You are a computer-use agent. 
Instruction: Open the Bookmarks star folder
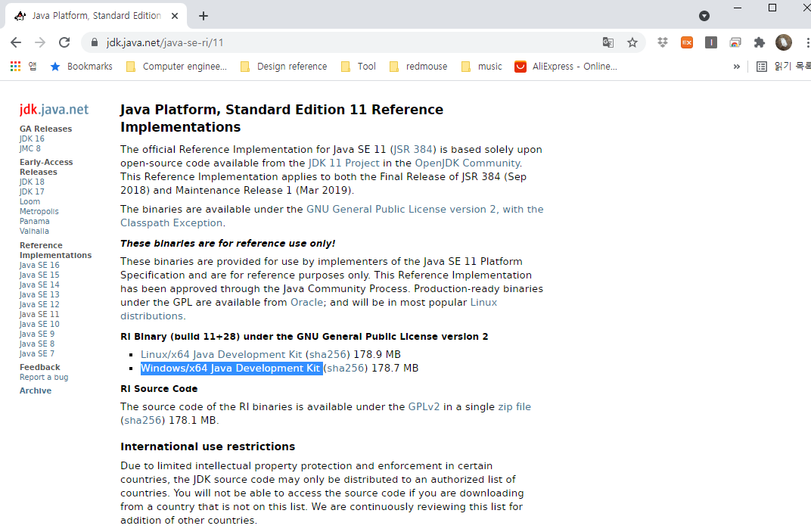point(81,67)
